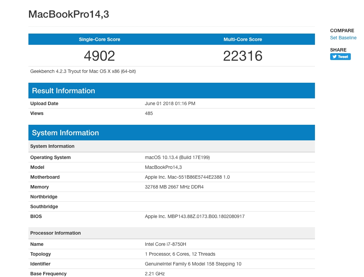The image size is (364, 277).
Task: Click the Twitter bird icon
Action: tap(334, 57)
